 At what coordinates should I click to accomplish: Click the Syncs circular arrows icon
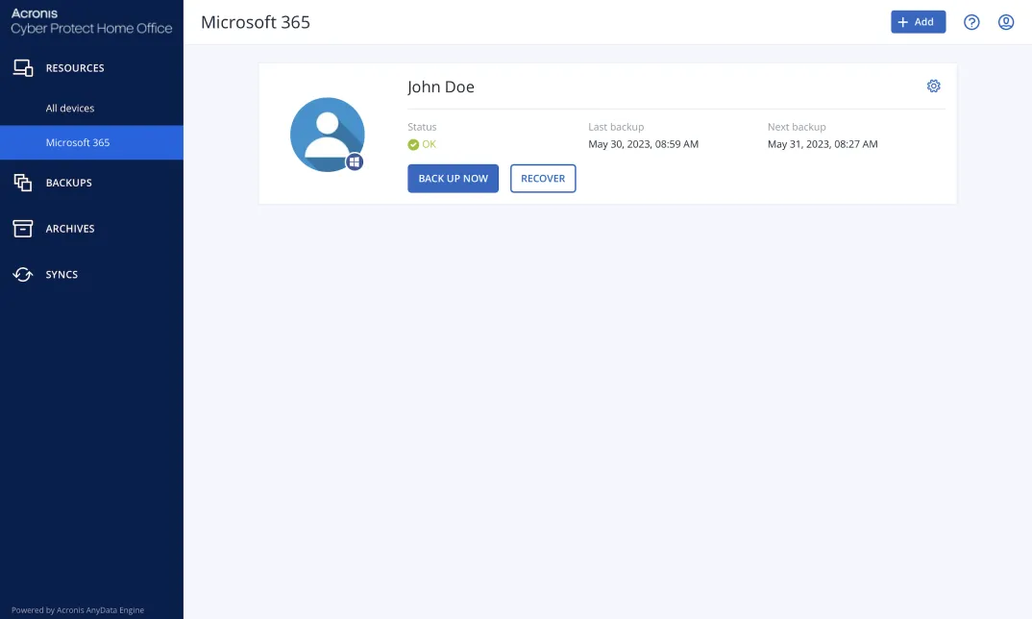click(x=23, y=275)
